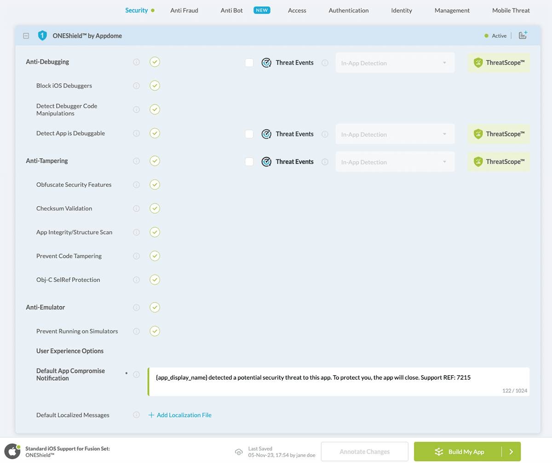Enable Threat Events checkbox for Anti-Debugging
The width and height of the screenshot is (552, 463).
[x=249, y=63]
